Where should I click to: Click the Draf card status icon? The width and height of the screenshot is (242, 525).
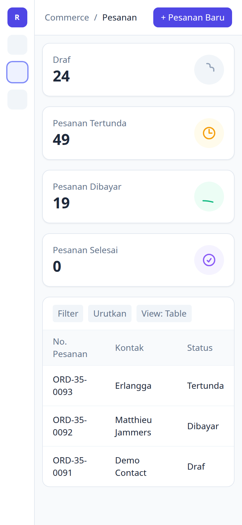pyautogui.click(x=209, y=70)
